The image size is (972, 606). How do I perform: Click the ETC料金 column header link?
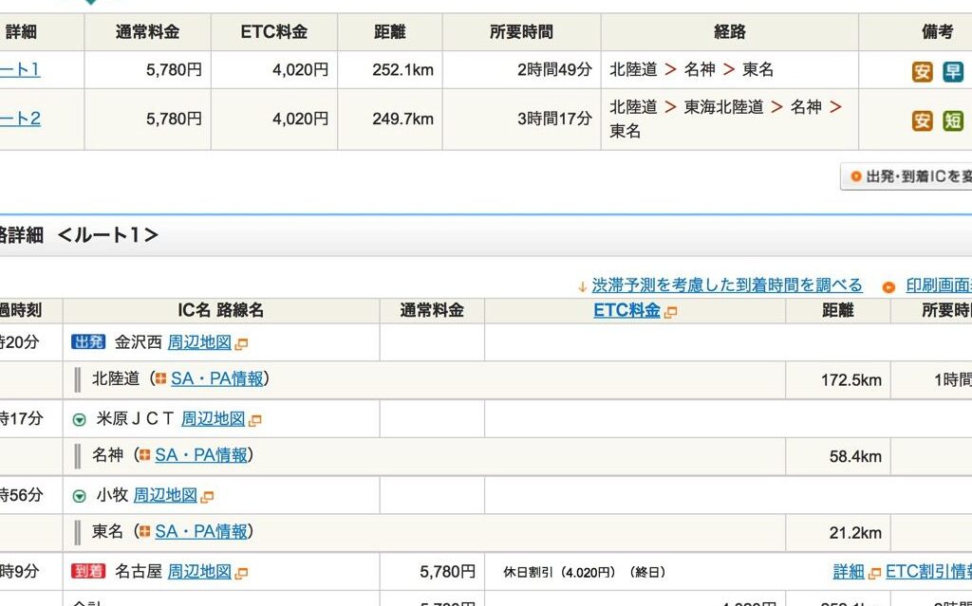tap(626, 310)
